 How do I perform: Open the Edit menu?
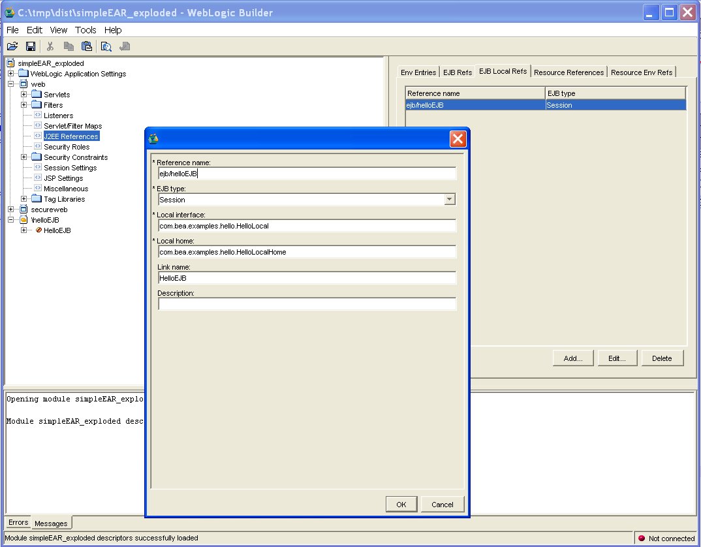click(x=35, y=30)
